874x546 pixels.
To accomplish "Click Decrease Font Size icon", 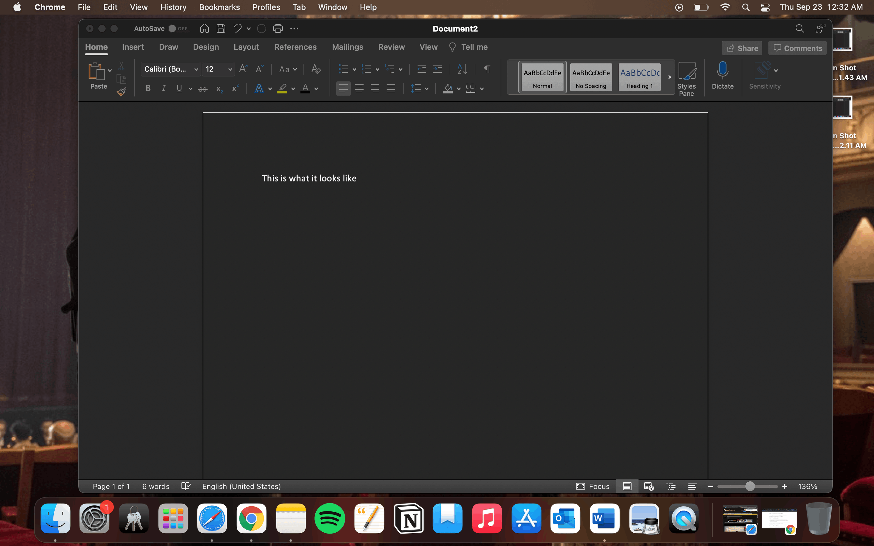I will (260, 69).
